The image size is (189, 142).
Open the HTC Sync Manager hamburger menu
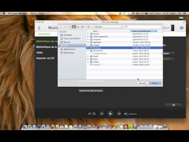point(182,28)
